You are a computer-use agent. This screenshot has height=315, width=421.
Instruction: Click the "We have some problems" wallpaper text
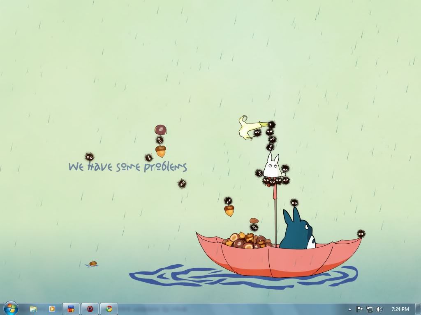pyautogui.click(x=127, y=167)
